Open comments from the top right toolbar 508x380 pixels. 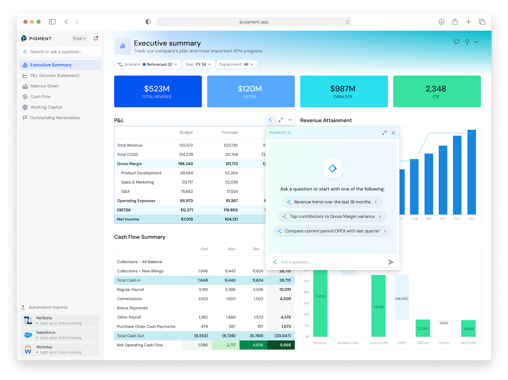[x=457, y=42]
